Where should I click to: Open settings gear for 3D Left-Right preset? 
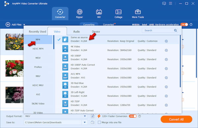pos(166,96)
